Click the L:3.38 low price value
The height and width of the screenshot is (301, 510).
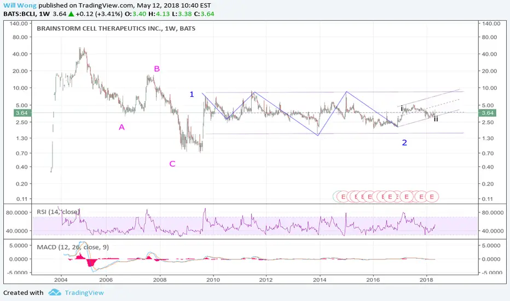(x=181, y=14)
